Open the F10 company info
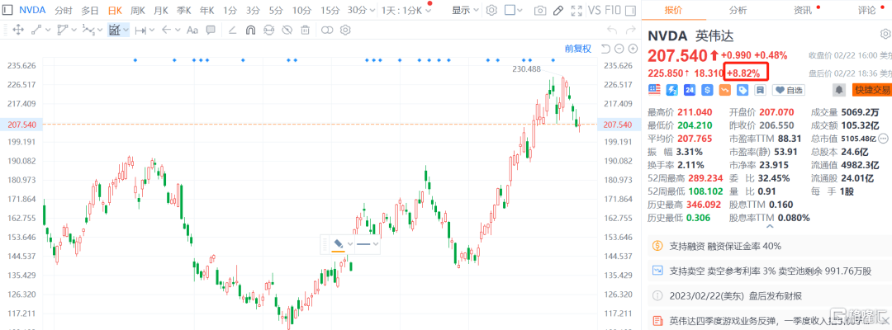This screenshot has width=892, height=330. tap(613, 10)
